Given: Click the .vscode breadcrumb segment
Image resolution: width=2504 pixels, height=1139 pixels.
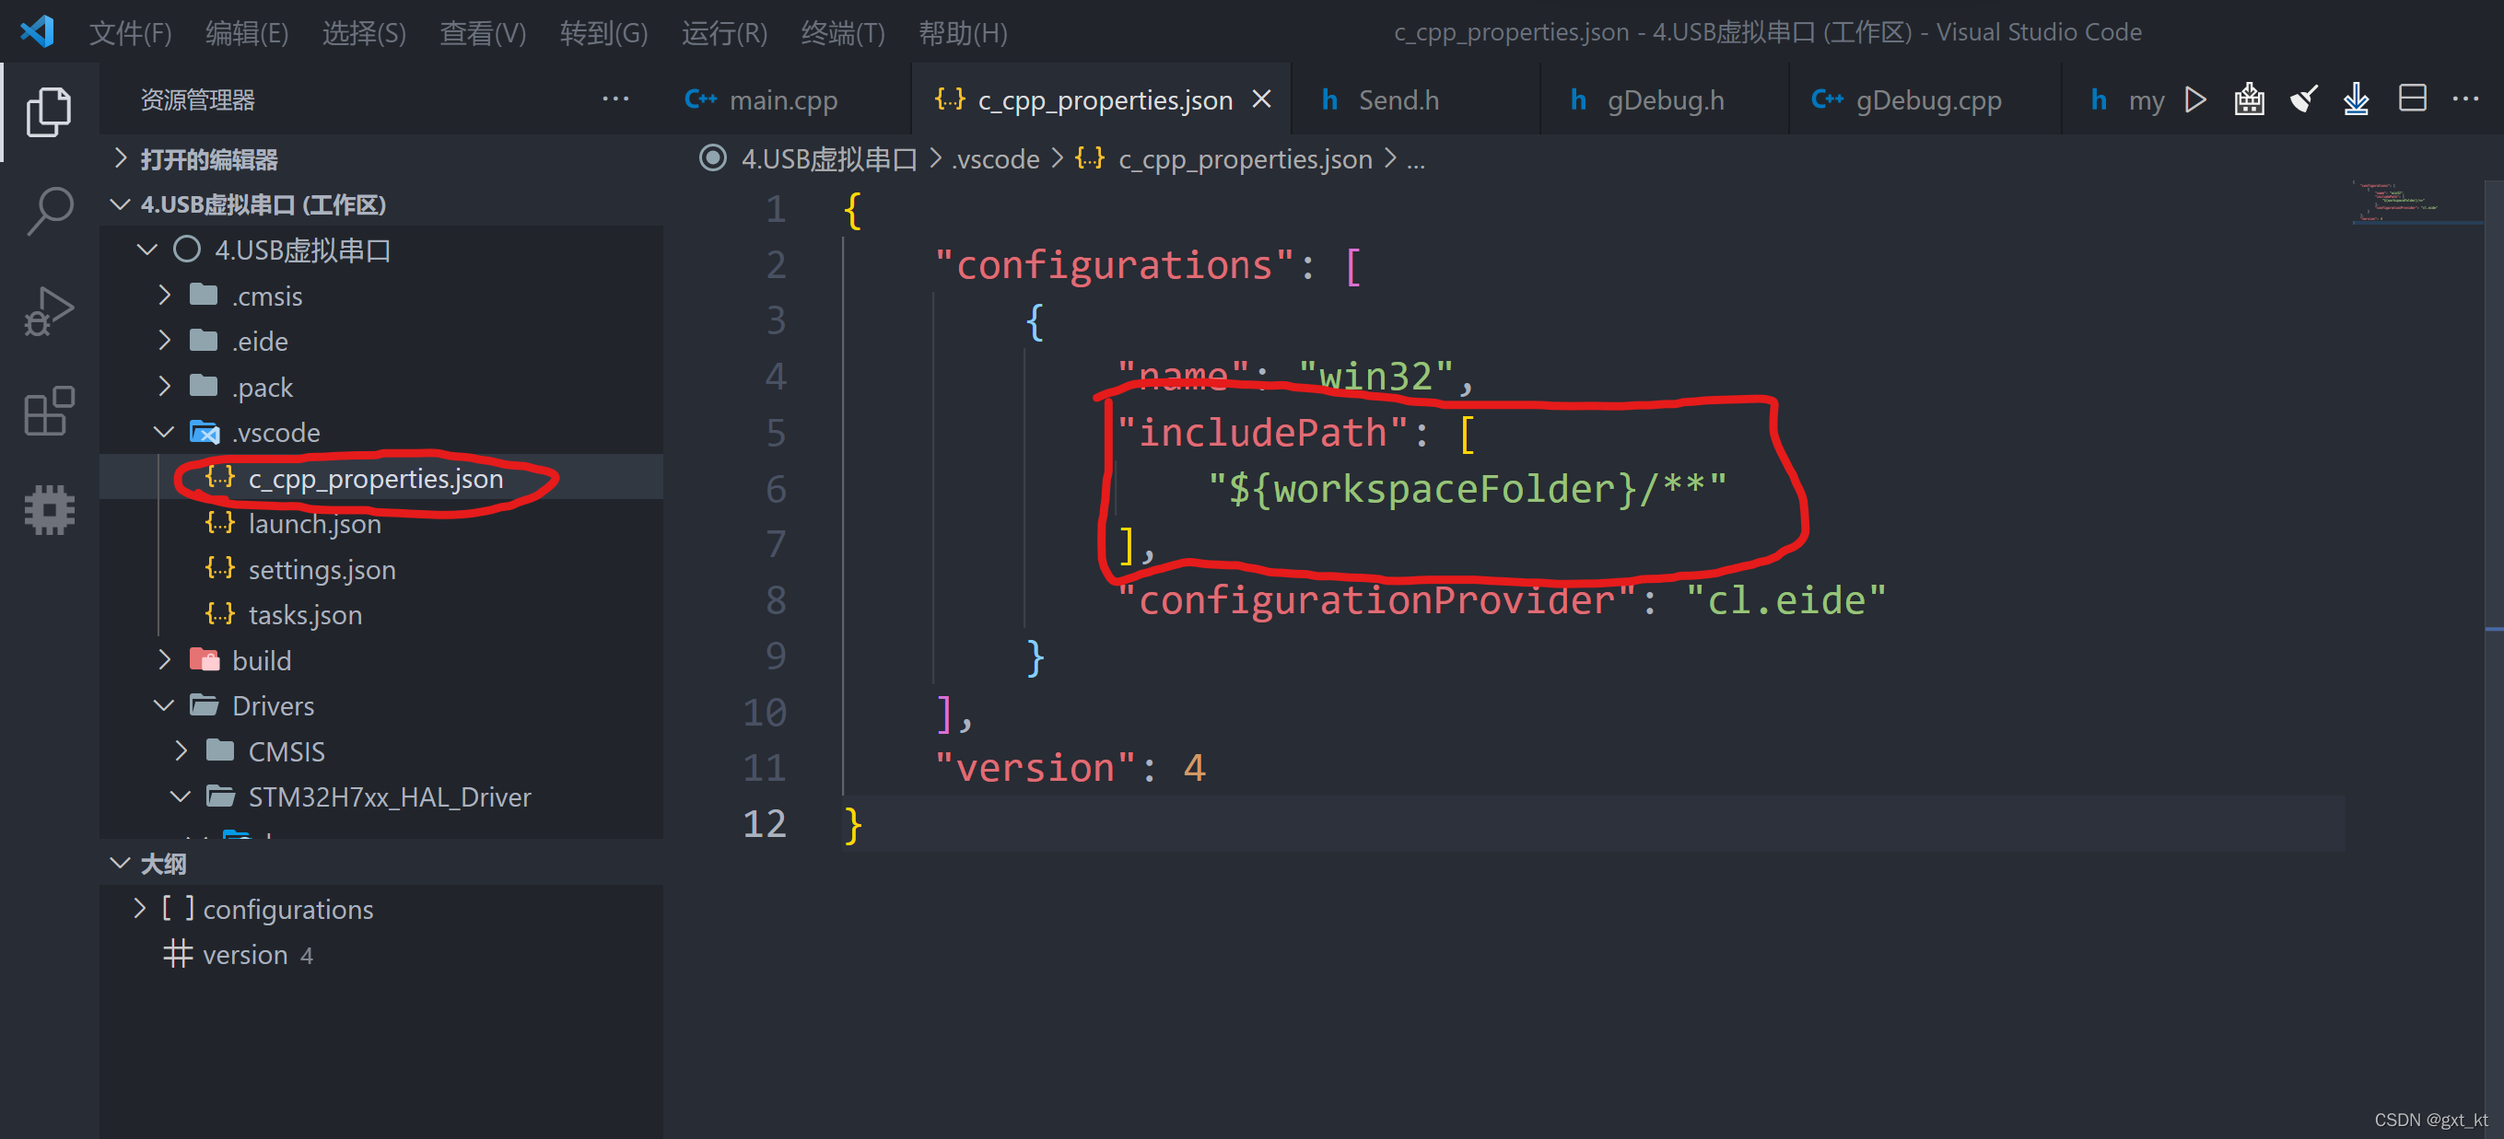Looking at the screenshot, I should coord(995,159).
